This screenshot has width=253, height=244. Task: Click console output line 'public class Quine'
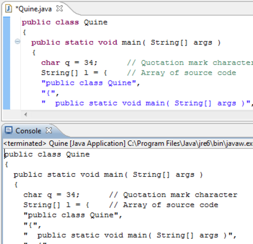47,154
